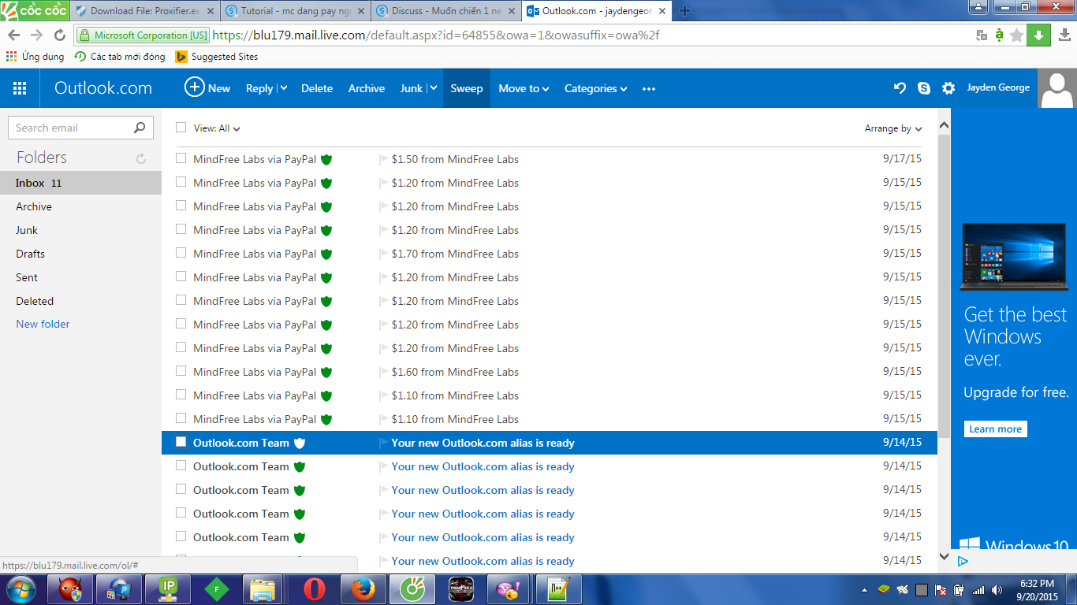Expand the Move to menu
This screenshot has width=1077, height=605.
point(524,88)
